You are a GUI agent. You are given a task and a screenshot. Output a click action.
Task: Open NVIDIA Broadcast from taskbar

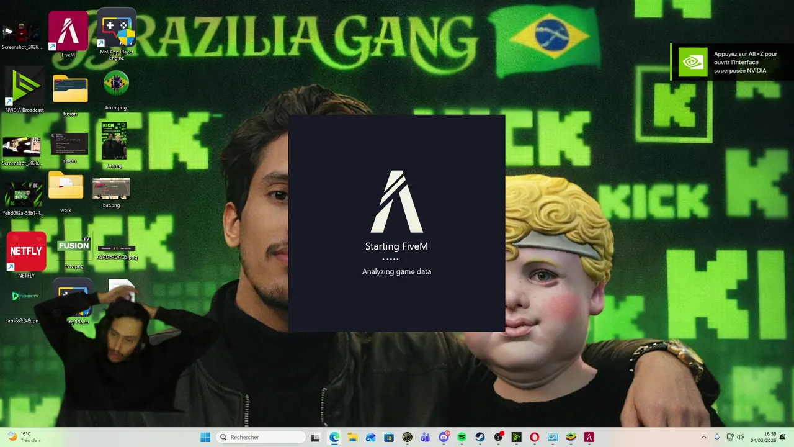tap(516, 437)
